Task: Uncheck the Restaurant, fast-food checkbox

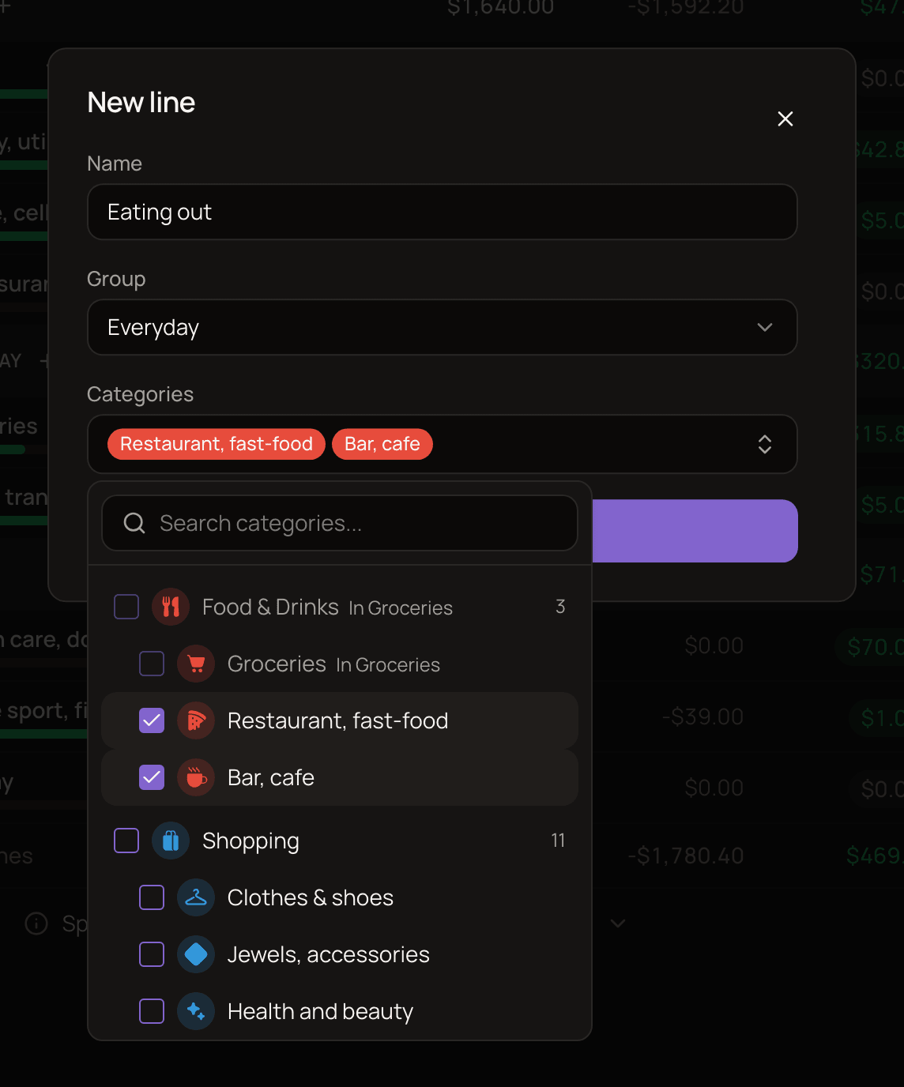Action: (x=152, y=720)
